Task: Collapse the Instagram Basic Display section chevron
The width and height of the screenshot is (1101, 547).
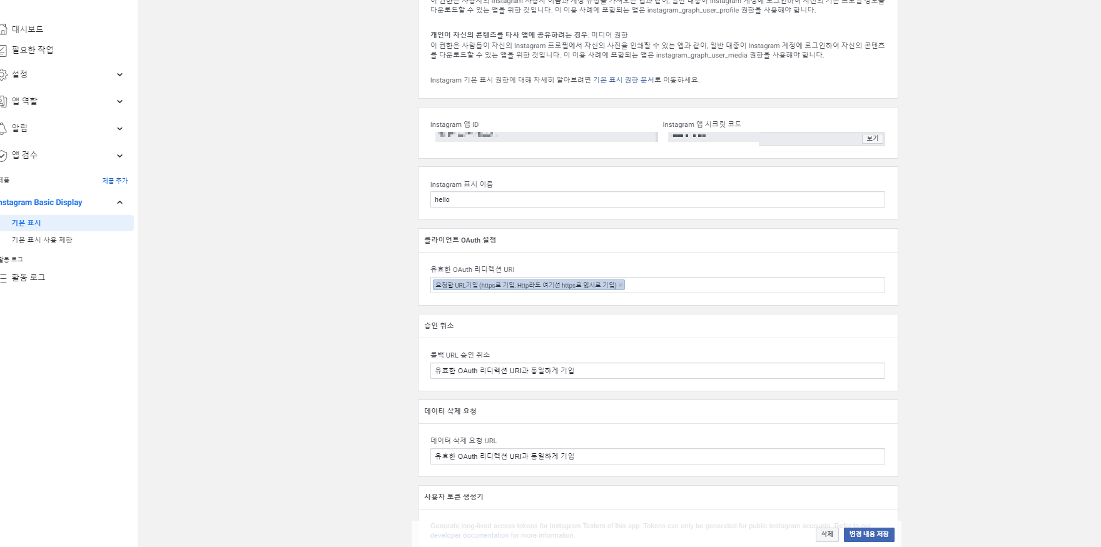Action: click(x=119, y=202)
